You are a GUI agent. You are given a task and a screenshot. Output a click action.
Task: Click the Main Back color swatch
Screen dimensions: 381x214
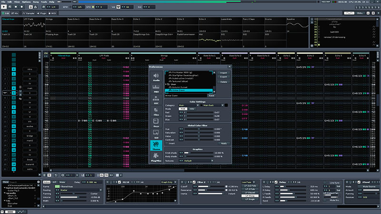click(x=226, y=105)
